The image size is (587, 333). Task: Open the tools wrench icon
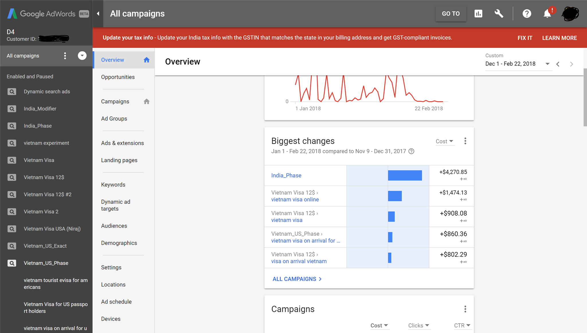click(x=499, y=13)
